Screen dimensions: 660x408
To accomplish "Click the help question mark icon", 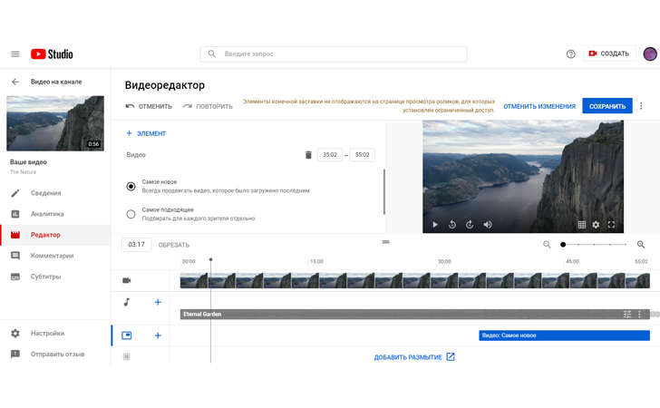I will [x=570, y=54].
